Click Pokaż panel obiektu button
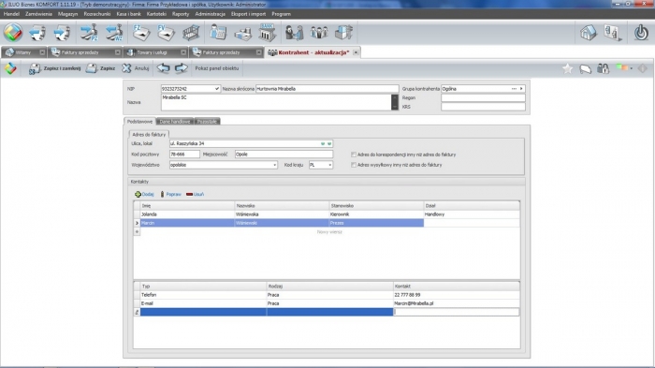 coord(217,68)
